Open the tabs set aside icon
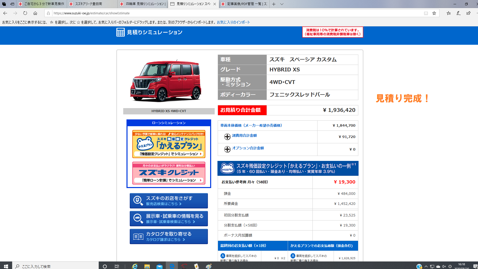The width and height of the screenshot is (478, 269). click(x=4, y=4)
